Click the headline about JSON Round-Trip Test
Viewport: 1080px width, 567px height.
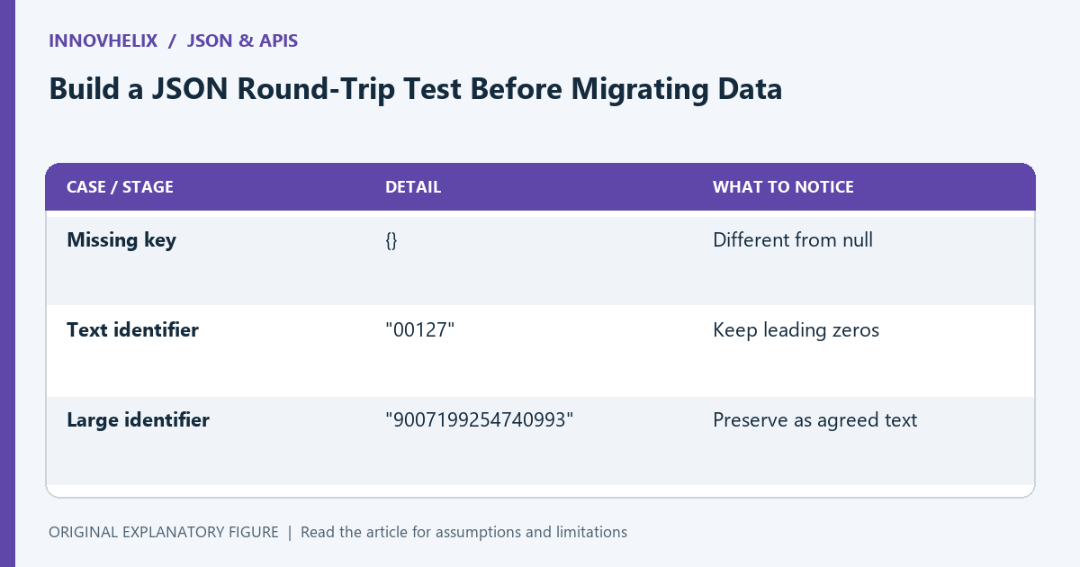pyautogui.click(x=415, y=88)
